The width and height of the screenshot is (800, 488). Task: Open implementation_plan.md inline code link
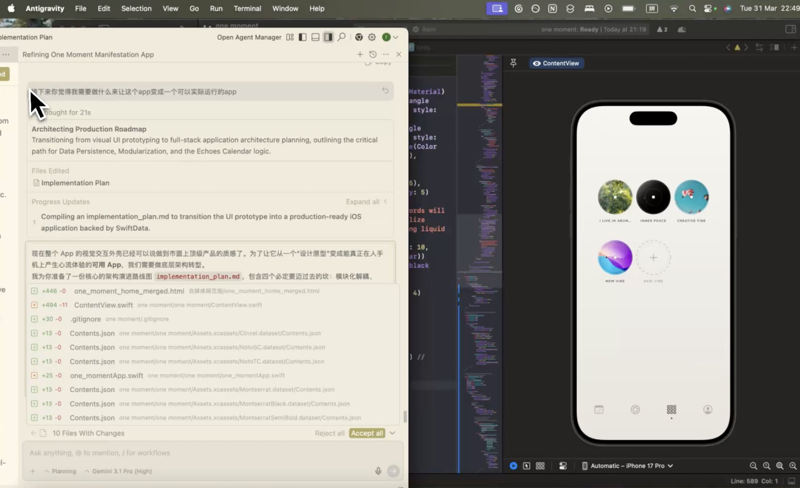pos(198,277)
